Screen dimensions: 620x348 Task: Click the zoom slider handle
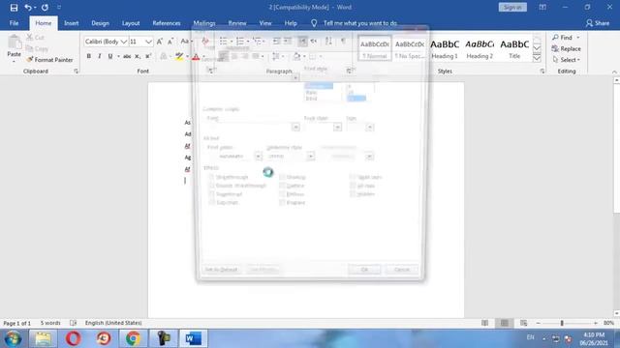(562, 323)
